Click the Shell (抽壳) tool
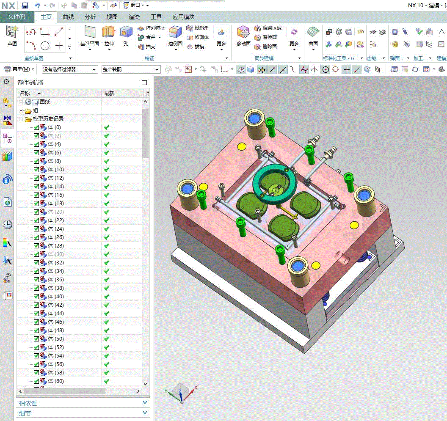Viewport: 447px width, 421px height. click(147, 47)
